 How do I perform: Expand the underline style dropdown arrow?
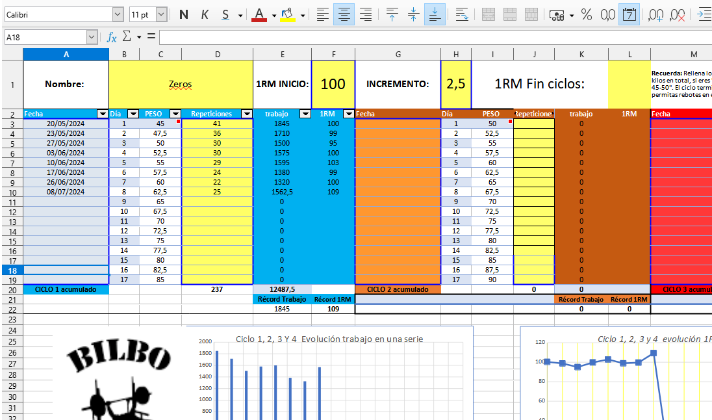point(240,16)
